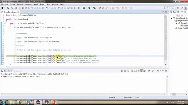Image resolution: width=188 pixels, height=105 pixels.
Task: Click the Suspend debug button
Action: (x=20, y=8)
